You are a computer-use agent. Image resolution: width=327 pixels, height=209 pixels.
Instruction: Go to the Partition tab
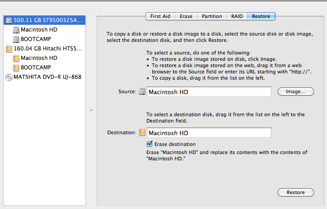point(212,16)
